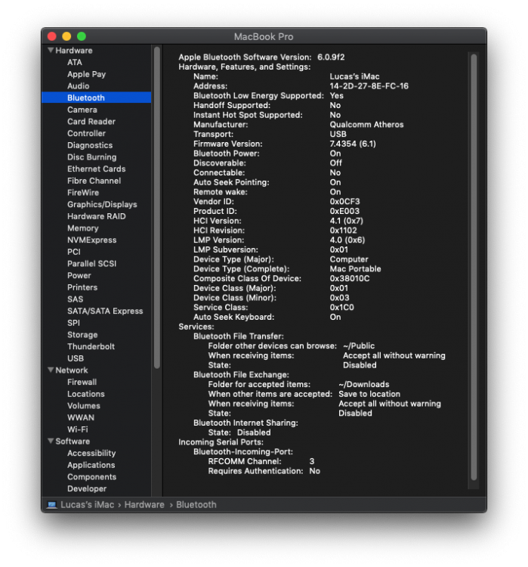This screenshot has width=528, height=567.
Task: Click the Software category header
Action: point(73,442)
